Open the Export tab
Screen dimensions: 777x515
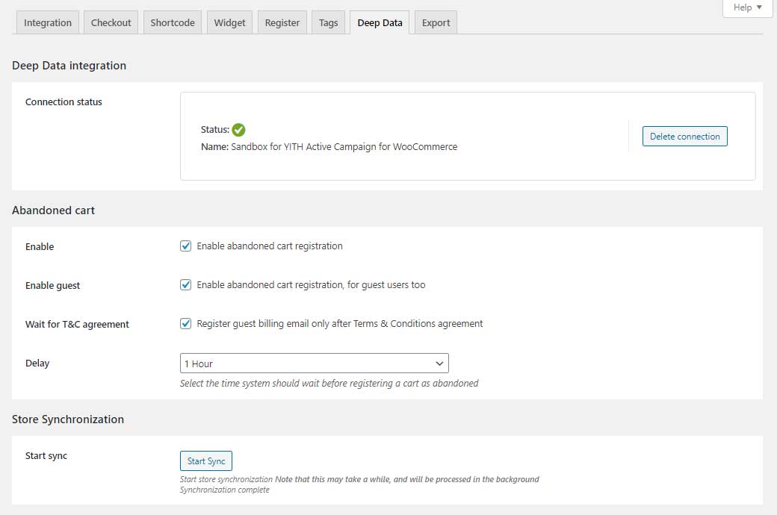click(436, 22)
